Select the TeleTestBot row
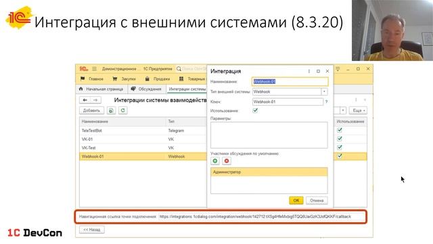This screenshot has height=244, width=433. [x=143, y=130]
